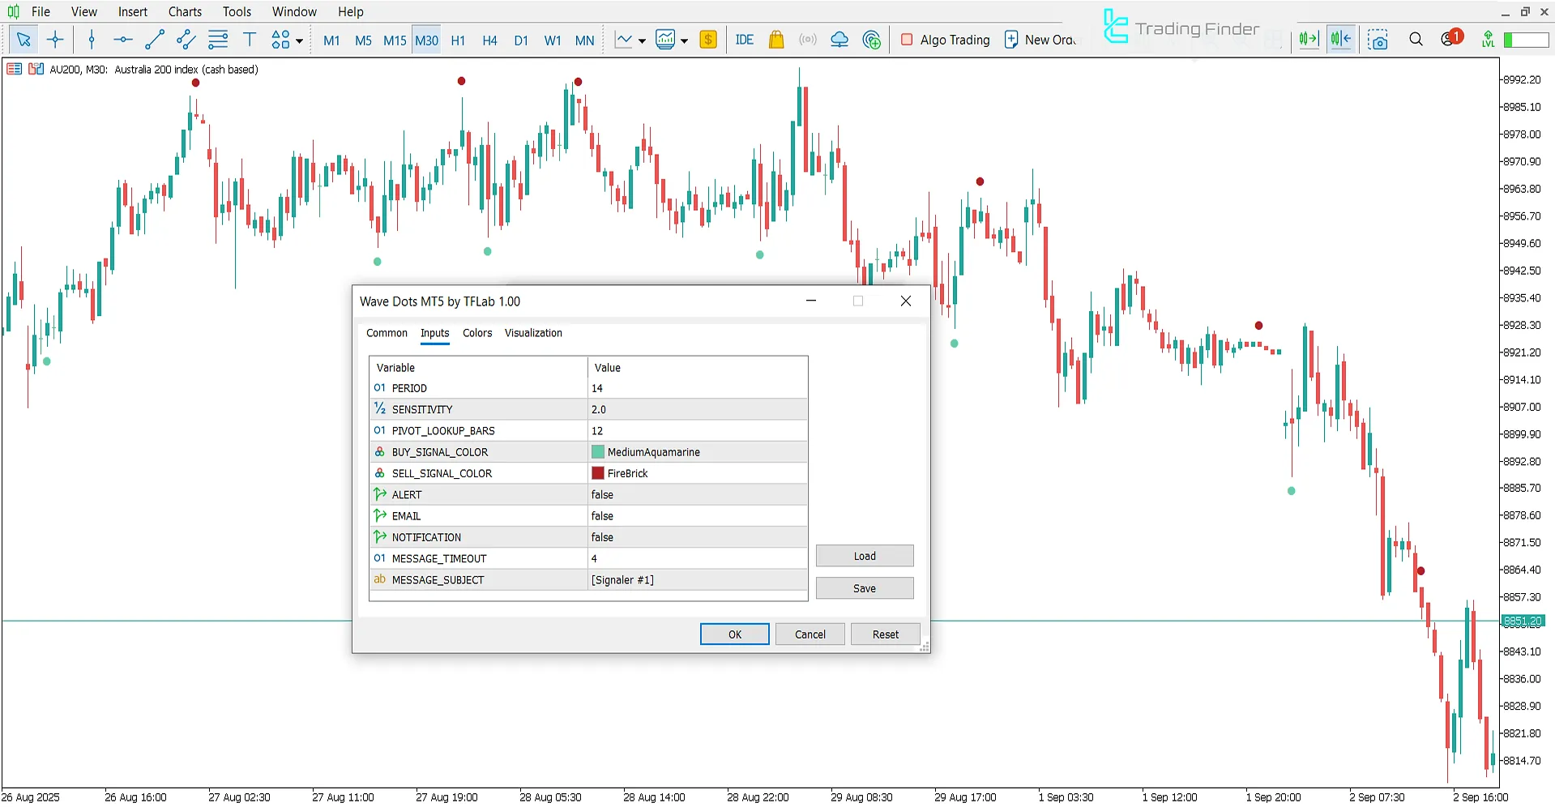The image size is (1555, 807).
Task: Set ALERT value to true
Action: coord(695,494)
